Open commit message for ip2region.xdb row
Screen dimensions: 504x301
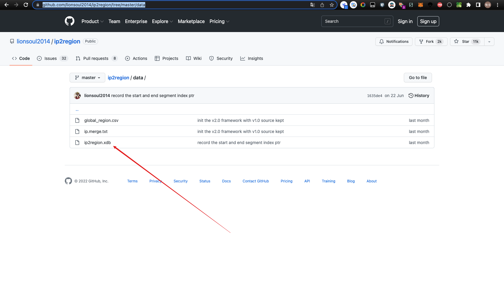[239, 143]
